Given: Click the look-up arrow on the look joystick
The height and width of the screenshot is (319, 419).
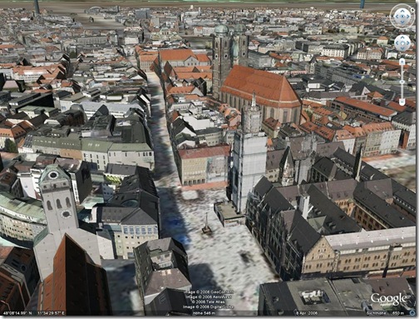Looking at the screenshot, I should tap(402, 11).
